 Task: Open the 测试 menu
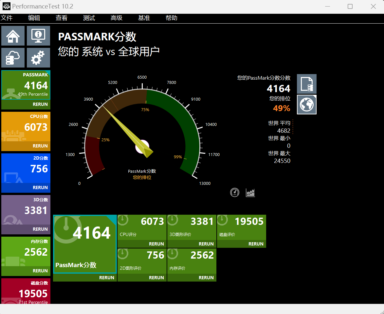coord(89,18)
